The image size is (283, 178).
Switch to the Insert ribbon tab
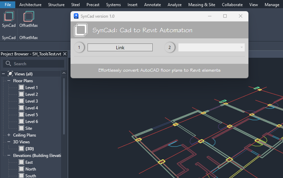(x=132, y=5)
